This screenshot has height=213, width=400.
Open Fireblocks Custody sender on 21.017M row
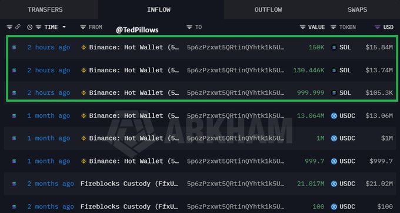(129, 184)
